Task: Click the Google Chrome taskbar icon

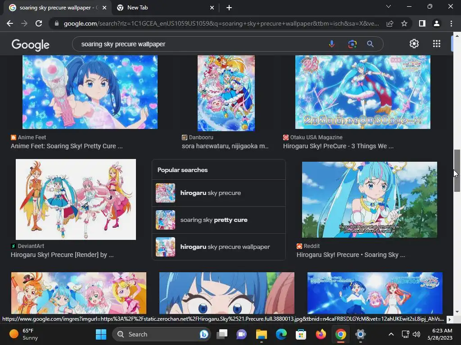Action: tap(340, 334)
